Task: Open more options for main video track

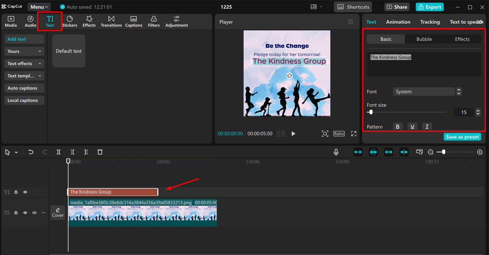Action: pyautogui.click(x=44, y=213)
